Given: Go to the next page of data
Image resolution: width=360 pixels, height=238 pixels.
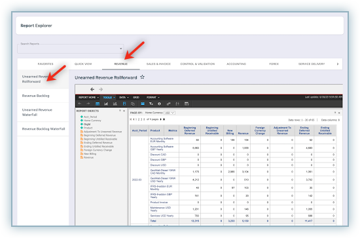Looking at the screenshot, I should click(161, 119).
